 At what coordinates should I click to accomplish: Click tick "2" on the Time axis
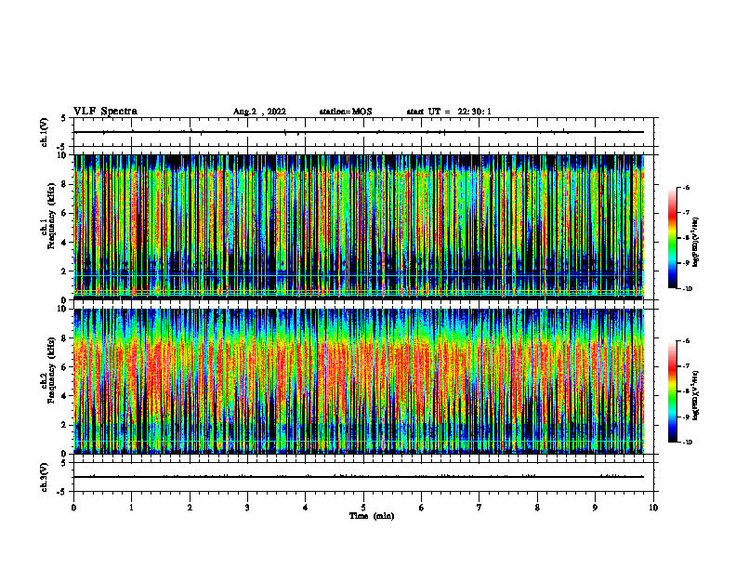[190, 508]
